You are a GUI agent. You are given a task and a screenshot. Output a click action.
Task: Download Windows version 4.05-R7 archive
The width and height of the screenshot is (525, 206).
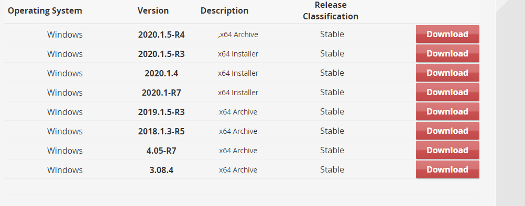447,150
